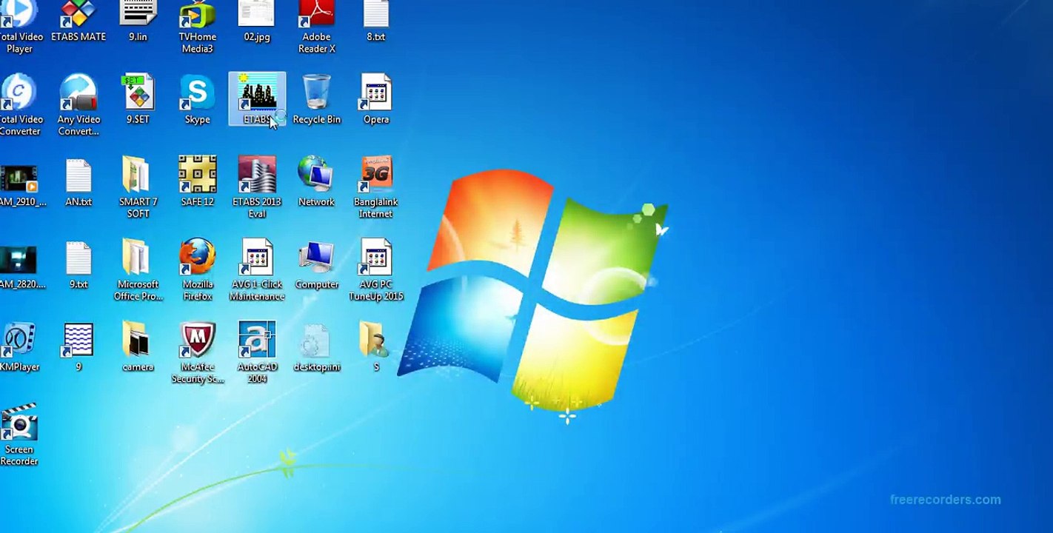This screenshot has height=533, width=1053.
Task: Open the camera folder
Action: coord(138,346)
